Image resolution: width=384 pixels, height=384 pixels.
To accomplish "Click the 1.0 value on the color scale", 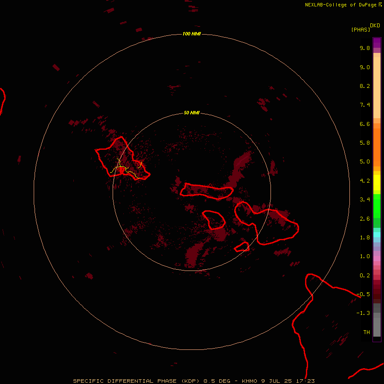I will click(365, 256).
